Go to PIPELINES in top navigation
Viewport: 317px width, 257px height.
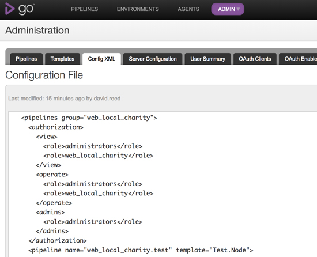pyautogui.click(x=84, y=9)
